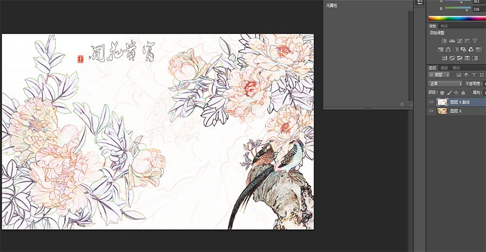Lock transparent pixels on layer
Image resolution: width=486 pixels, height=252 pixels.
coord(442,92)
